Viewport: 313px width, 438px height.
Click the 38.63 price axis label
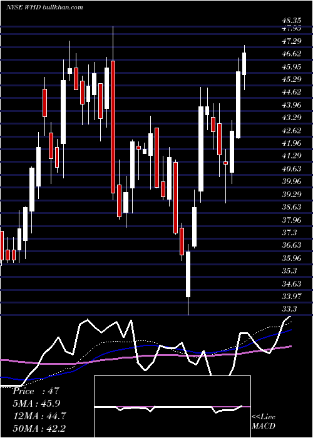point(291,206)
